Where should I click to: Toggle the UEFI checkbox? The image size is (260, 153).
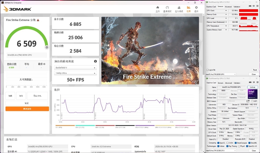[252, 101]
